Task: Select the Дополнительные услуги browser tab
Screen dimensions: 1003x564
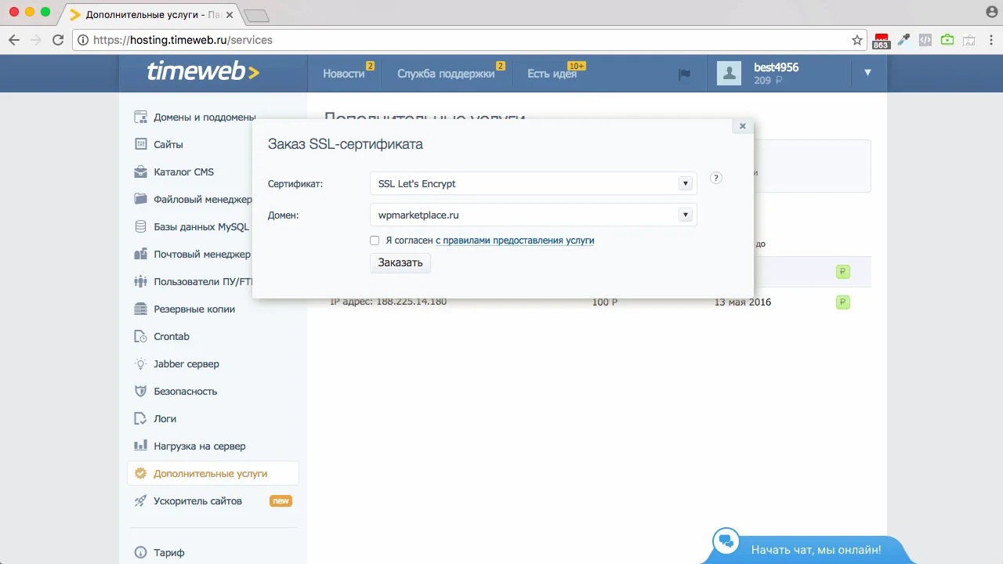Action: click(x=151, y=15)
